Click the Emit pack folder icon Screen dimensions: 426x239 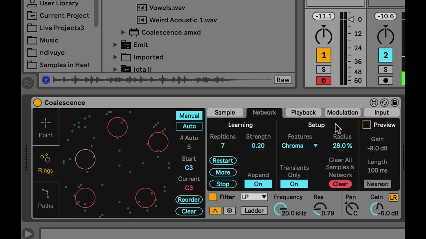click(126, 45)
